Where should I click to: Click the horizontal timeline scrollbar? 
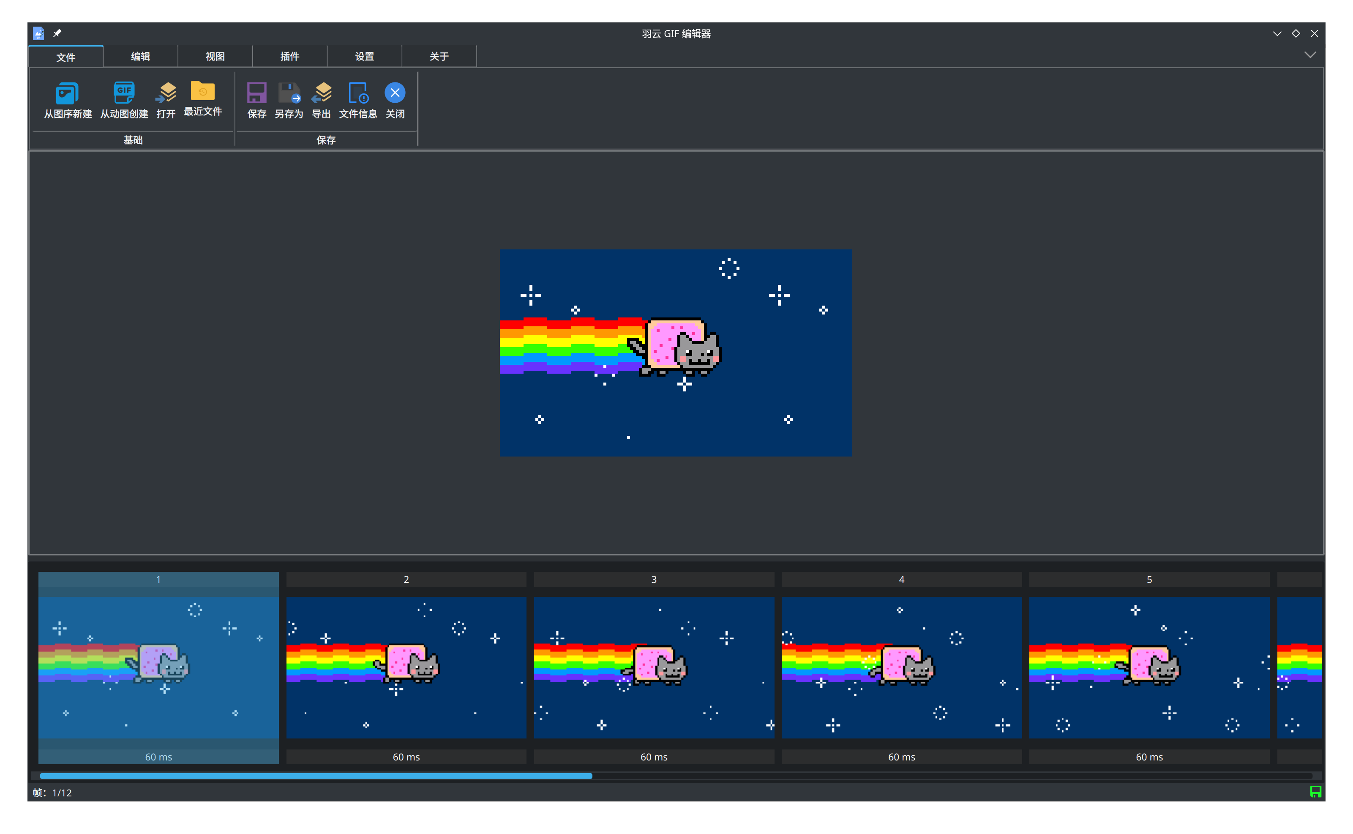pyautogui.click(x=676, y=776)
